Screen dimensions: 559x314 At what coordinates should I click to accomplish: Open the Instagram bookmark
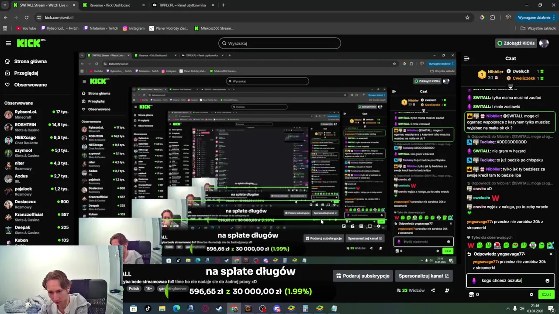point(133,28)
